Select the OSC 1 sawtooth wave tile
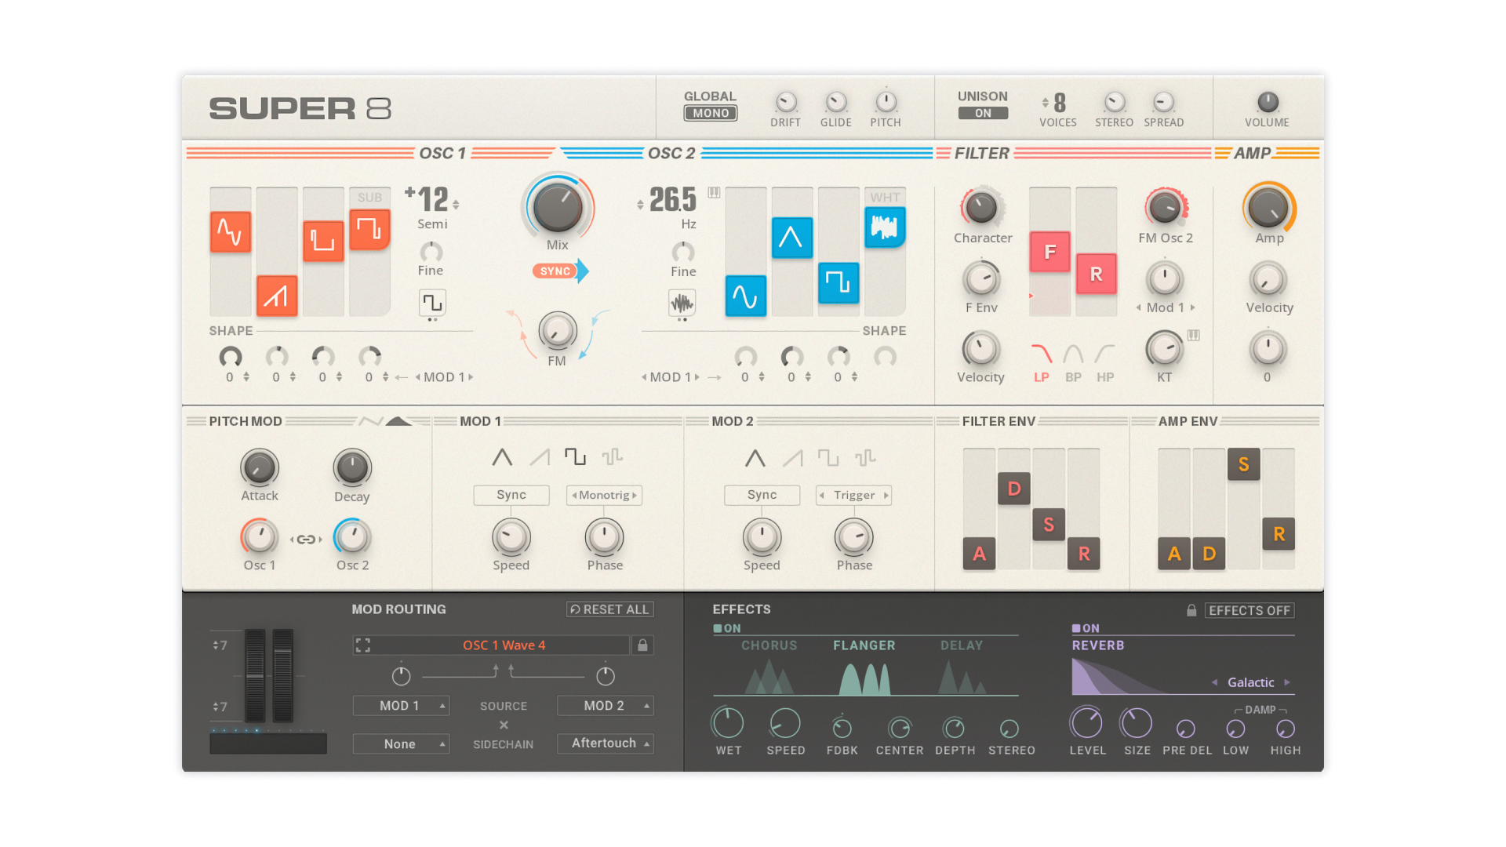Viewport: 1506px width, 847px height. (x=277, y=296)
